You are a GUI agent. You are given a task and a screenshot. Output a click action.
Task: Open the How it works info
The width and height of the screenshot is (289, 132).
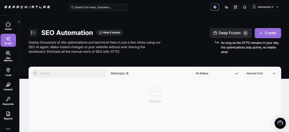click(x=110, y=33)
